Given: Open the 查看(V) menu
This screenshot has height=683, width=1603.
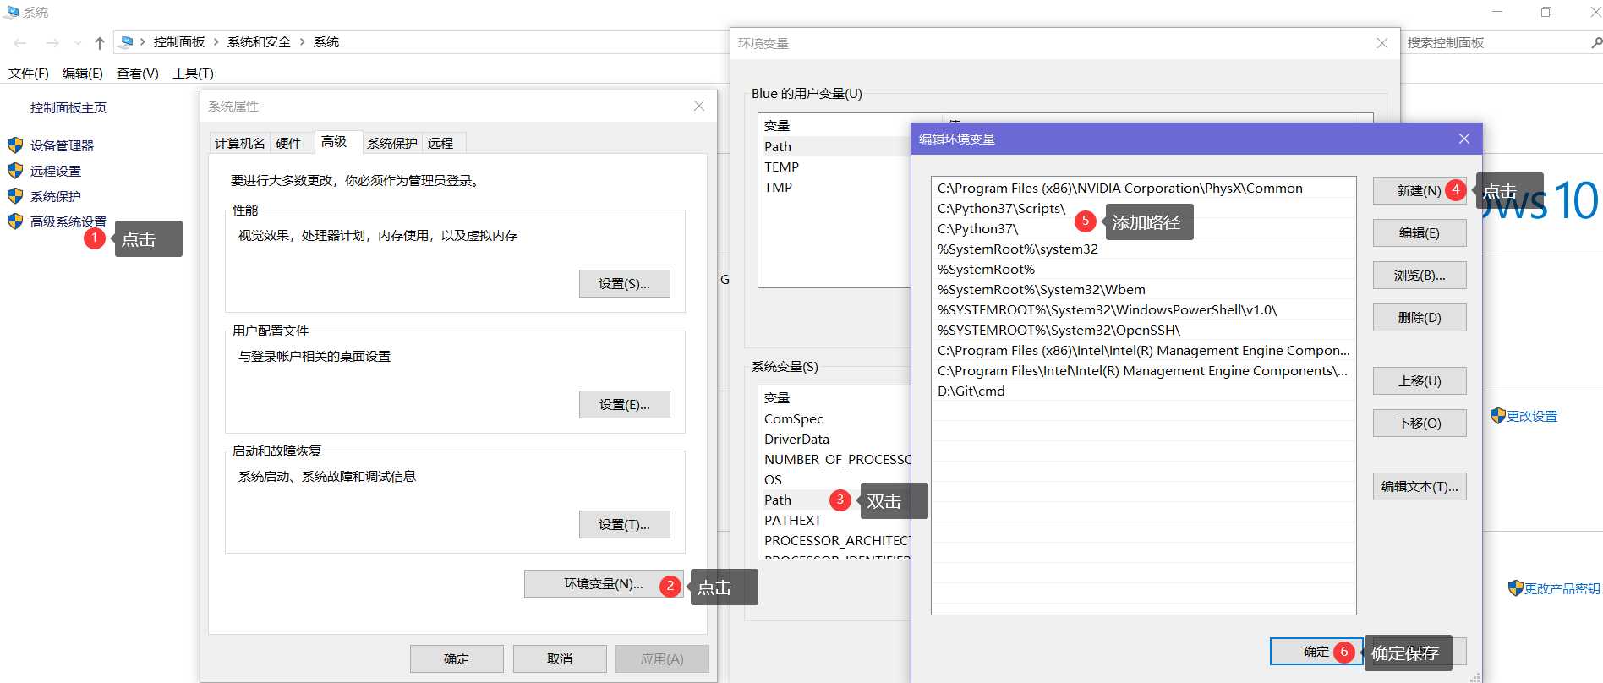Looking at the screenshot, I should (138, 74).
